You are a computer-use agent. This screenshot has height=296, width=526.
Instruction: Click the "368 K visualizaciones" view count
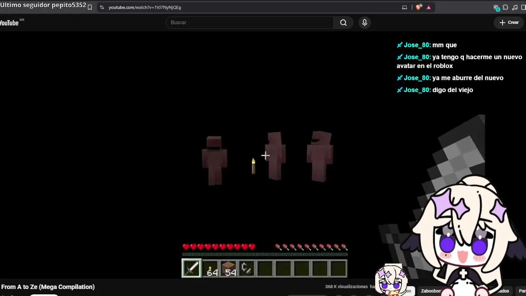tap(346, 287)
